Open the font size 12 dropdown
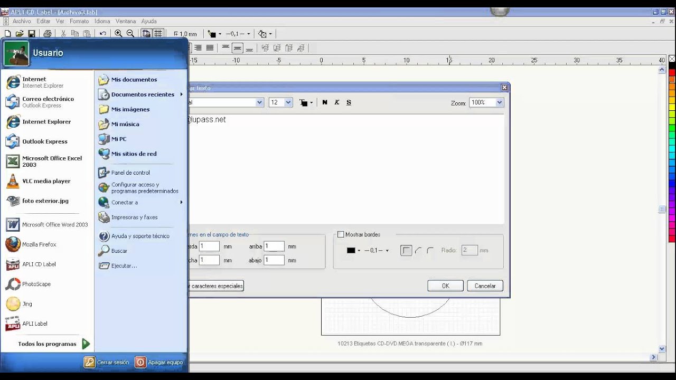This screenshot has height=380, width=676. 288,102
